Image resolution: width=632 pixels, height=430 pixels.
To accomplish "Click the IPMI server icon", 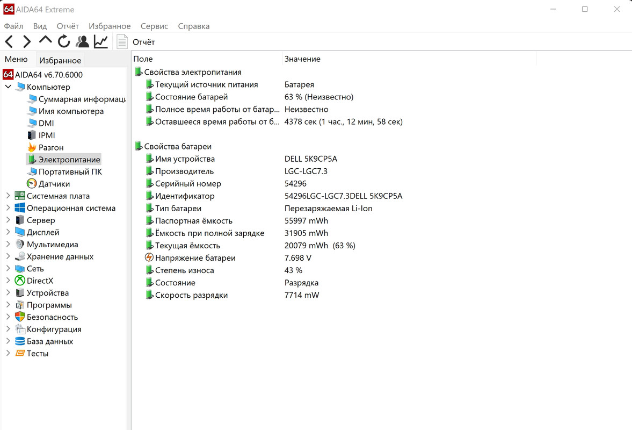I will 32,135.
